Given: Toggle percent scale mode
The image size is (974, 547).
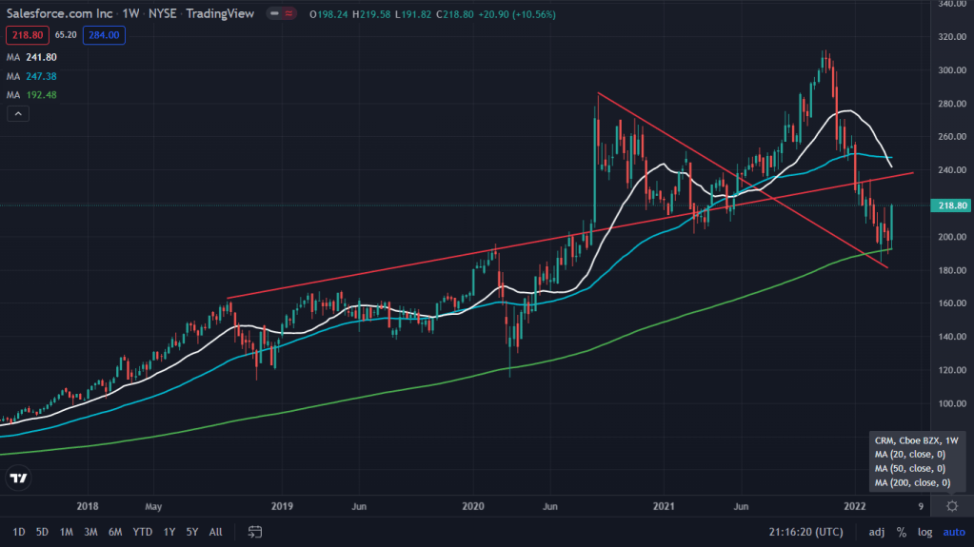Looking at the screenshot, I should point(901,531).
